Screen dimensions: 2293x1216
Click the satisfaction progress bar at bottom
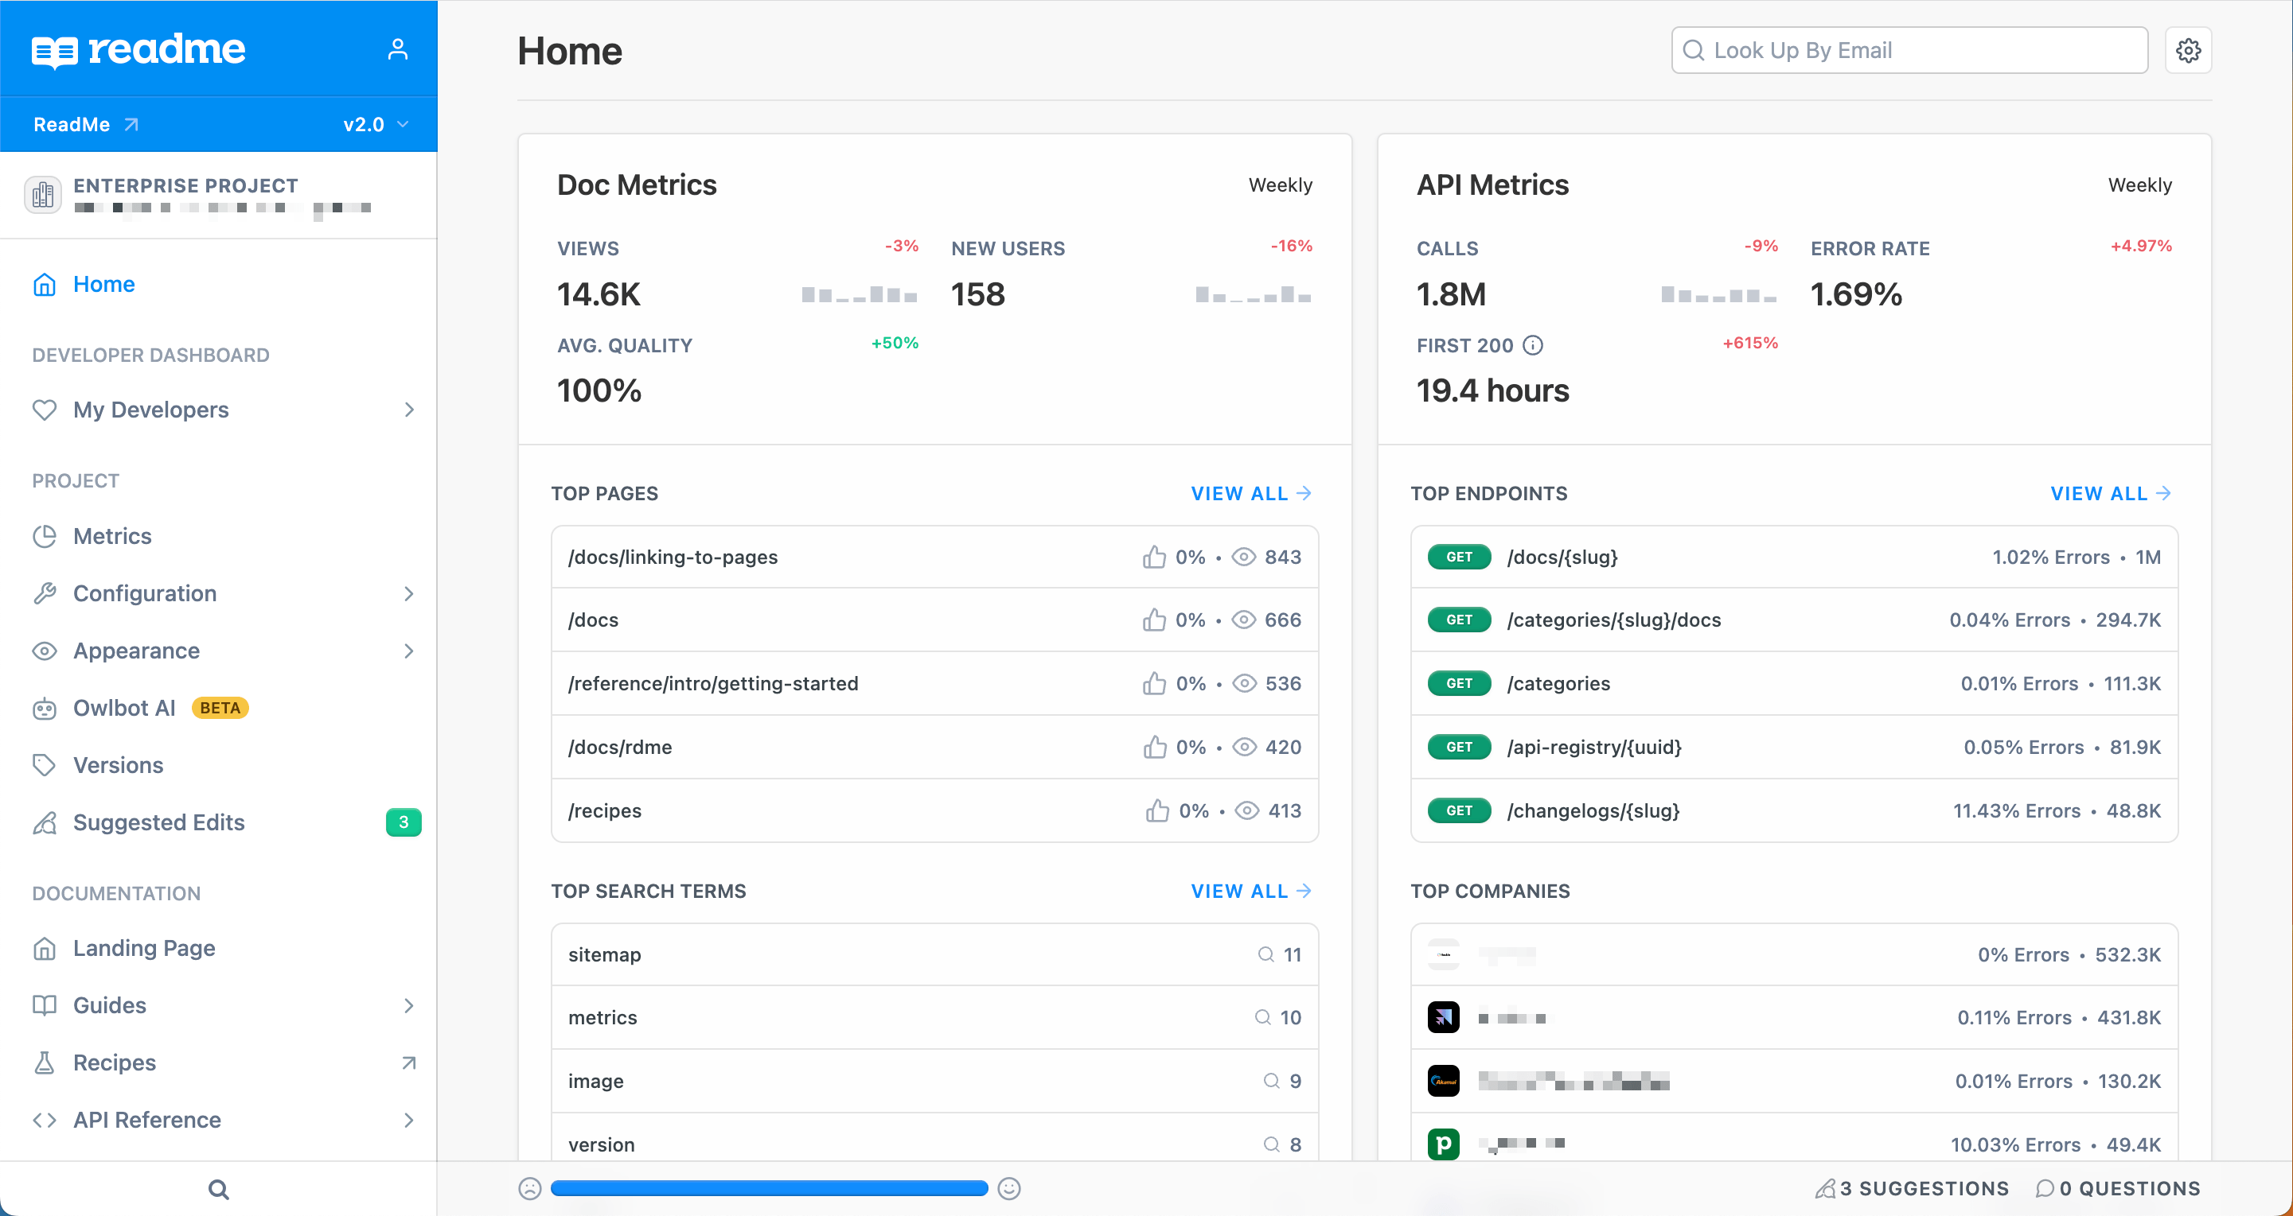click(x=769, y=1187)
